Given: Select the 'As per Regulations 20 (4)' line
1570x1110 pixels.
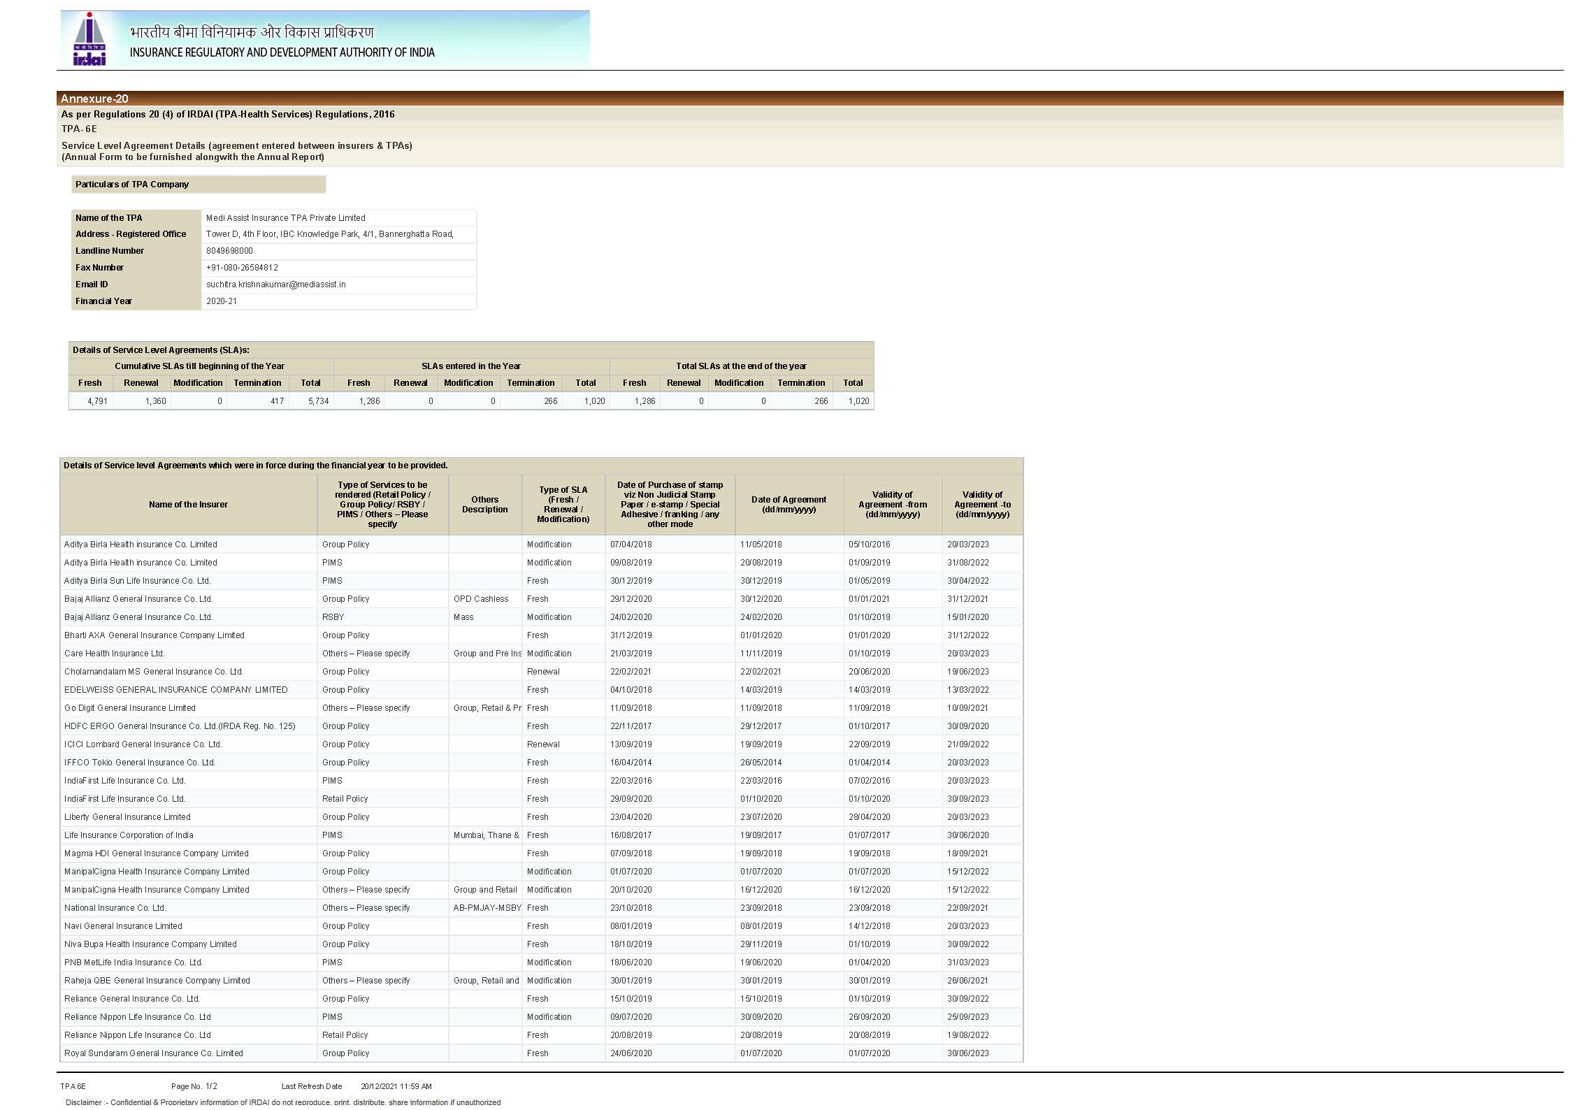Looking at the screenshot, I should point(228,114).
